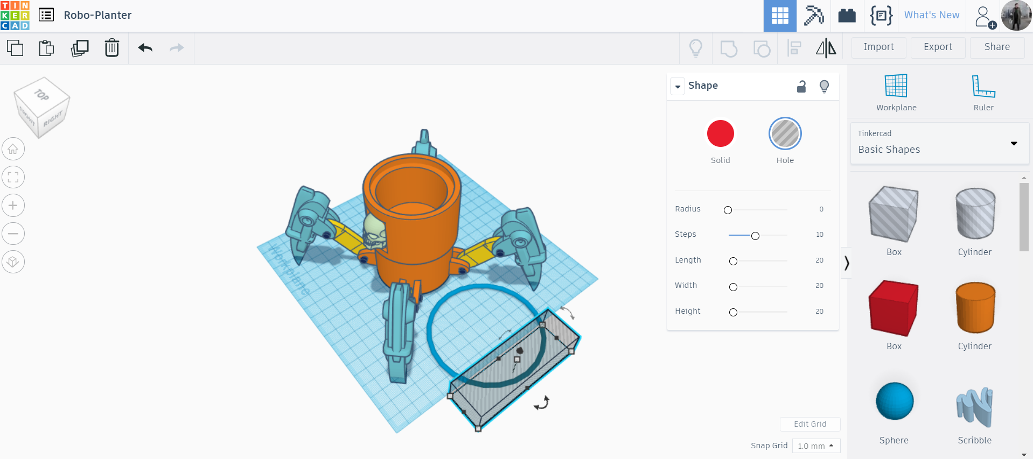Delete the selected shape with trash icon

coord(112,48)
